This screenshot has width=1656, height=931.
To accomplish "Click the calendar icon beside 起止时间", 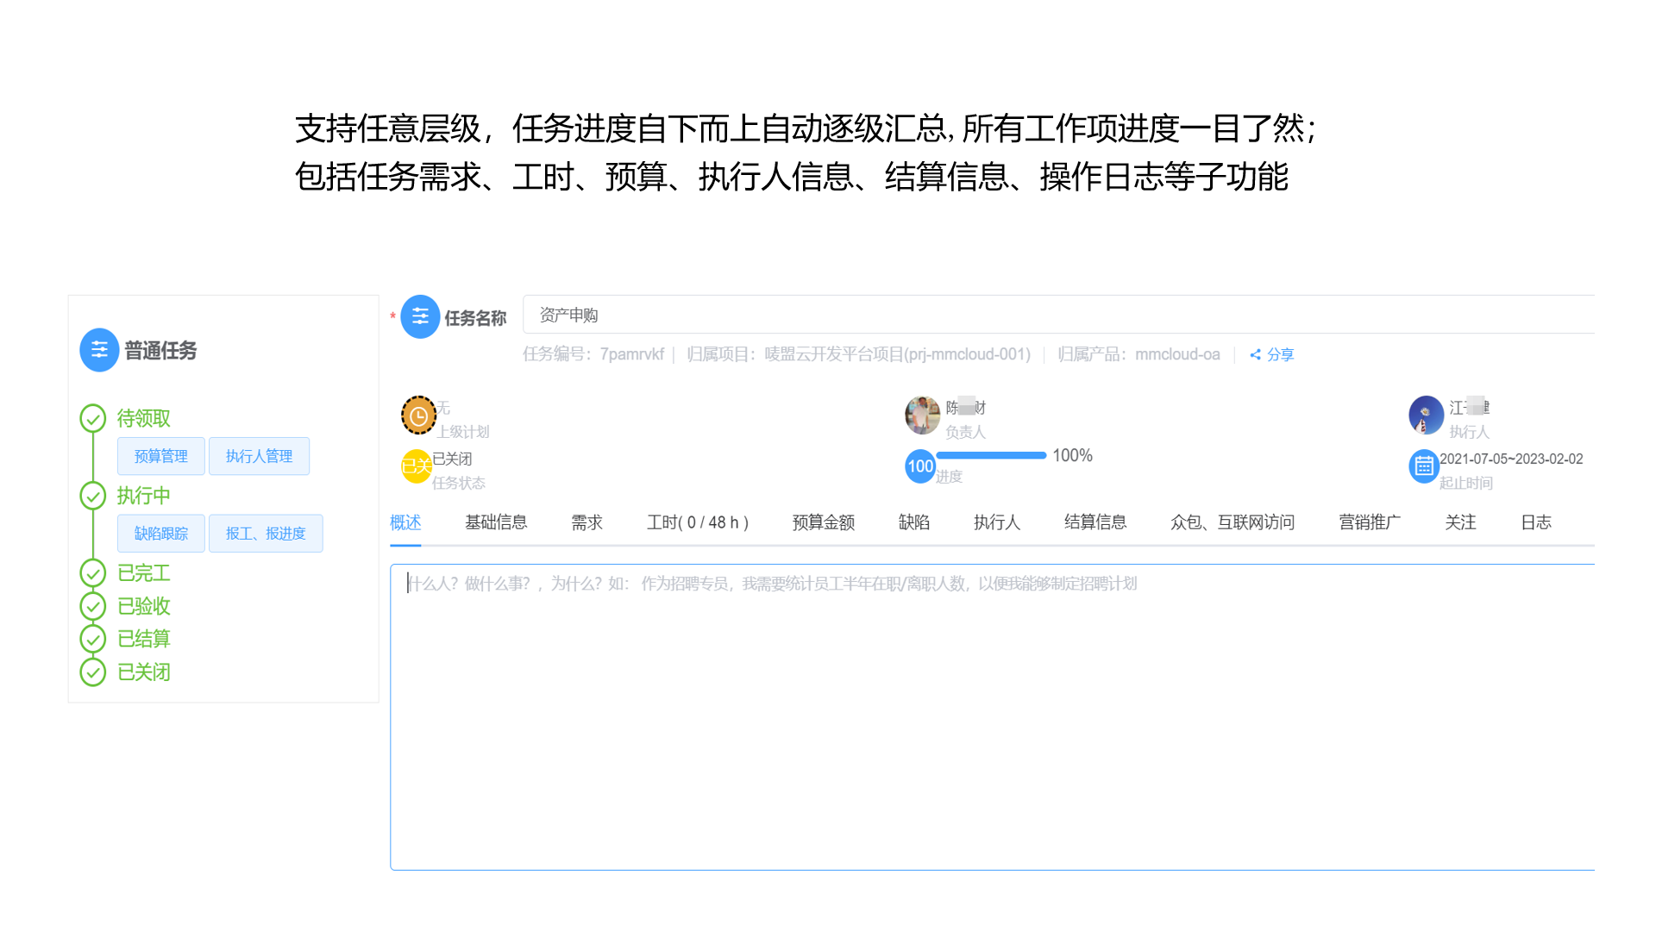I will coord(1425,466).
